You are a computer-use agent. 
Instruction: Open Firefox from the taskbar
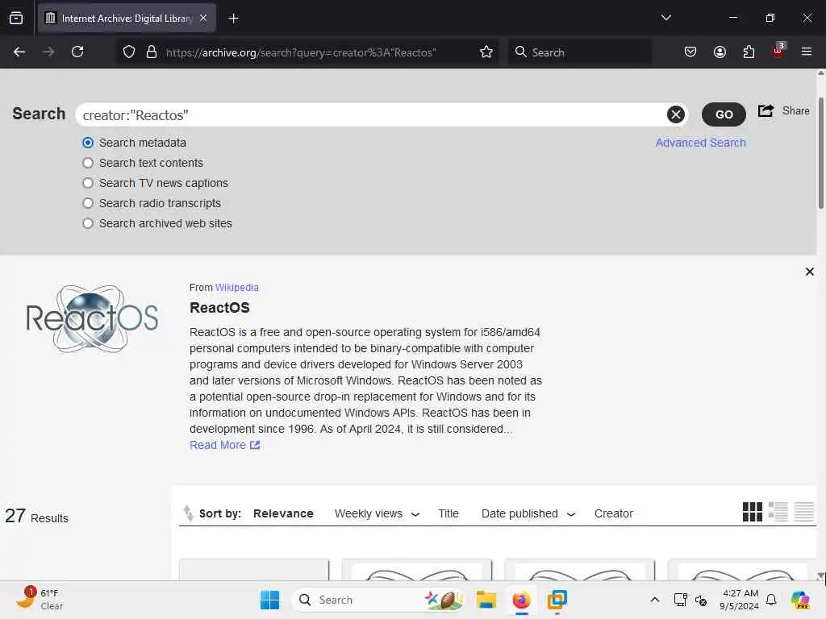(521, 600)
